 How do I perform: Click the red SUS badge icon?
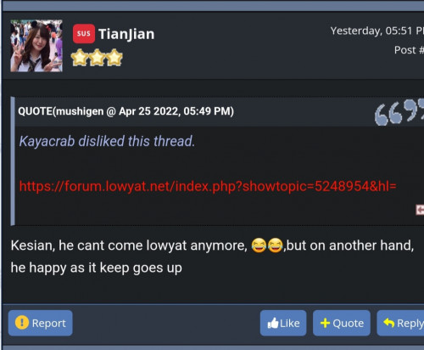tap(84, 34)
